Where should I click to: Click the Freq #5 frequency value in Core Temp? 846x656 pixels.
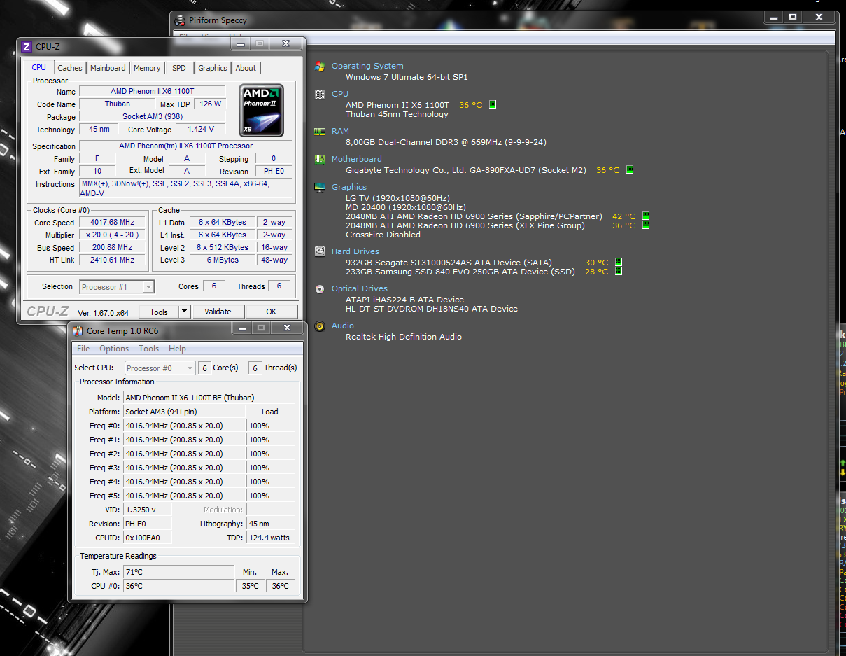pos(184,496)
